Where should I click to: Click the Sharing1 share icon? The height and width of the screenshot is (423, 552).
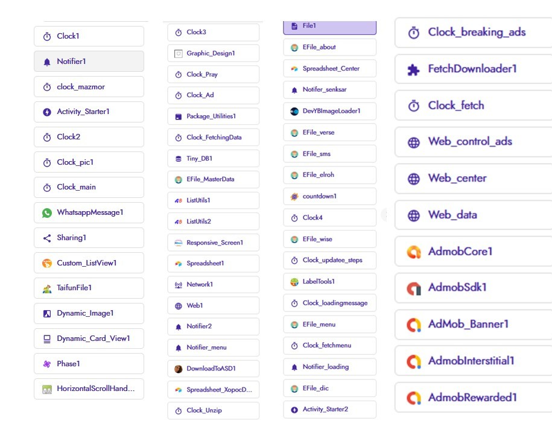(47, 238)
